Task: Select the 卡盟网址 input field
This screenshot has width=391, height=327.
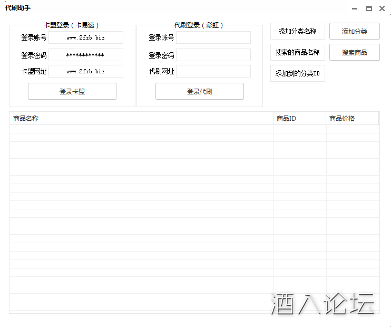Action: pyautogui.click(x=86, y=71)
